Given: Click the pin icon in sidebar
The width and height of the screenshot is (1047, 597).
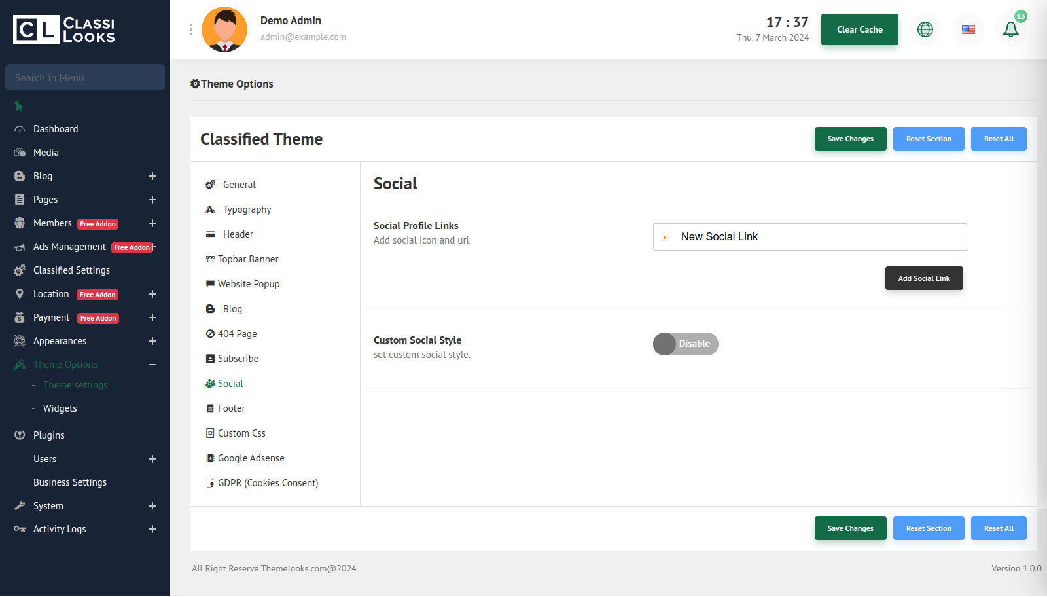Looking at the screenshot, I should click(18, 106).
